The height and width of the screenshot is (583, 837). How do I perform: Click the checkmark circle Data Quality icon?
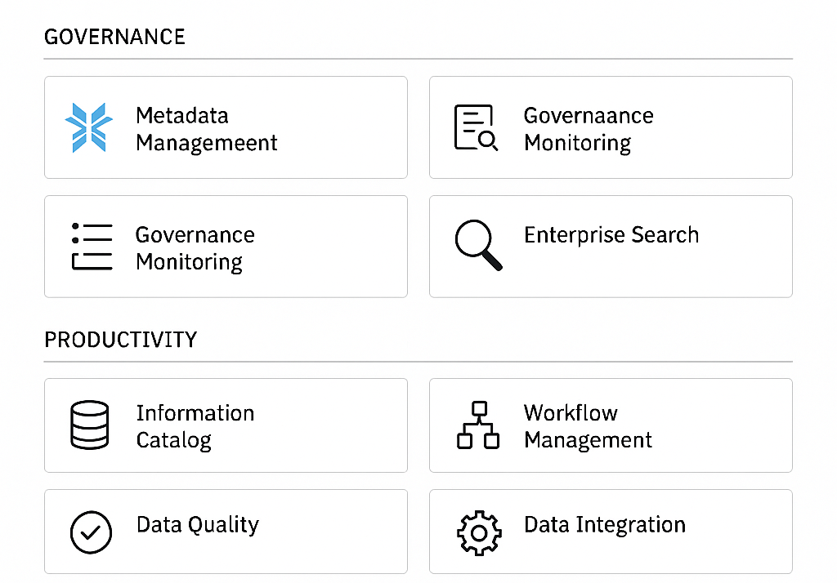pos(91,532)
